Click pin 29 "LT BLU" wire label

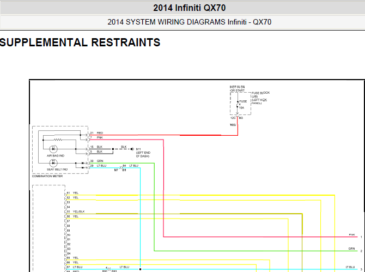pyautogui.click(x=101, y=165)
